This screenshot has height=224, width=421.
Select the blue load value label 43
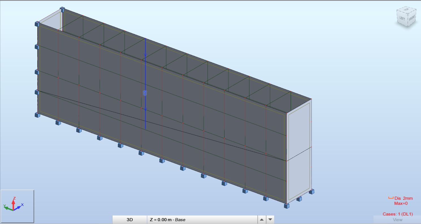pyautogui.click(x=145, y=92)
